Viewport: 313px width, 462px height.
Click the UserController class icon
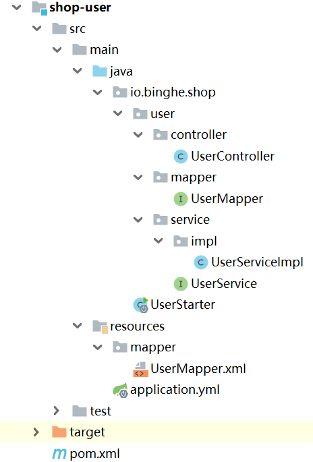click(181, 156)
